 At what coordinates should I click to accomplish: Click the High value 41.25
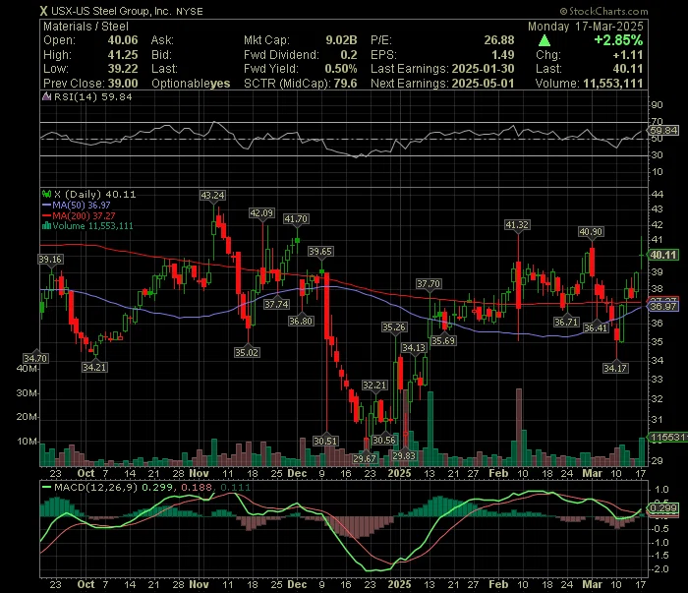click(x=123, y=55)
